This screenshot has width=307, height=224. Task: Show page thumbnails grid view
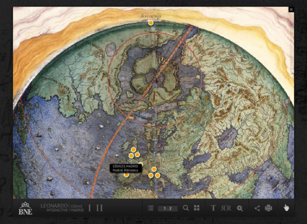[196, 208]
